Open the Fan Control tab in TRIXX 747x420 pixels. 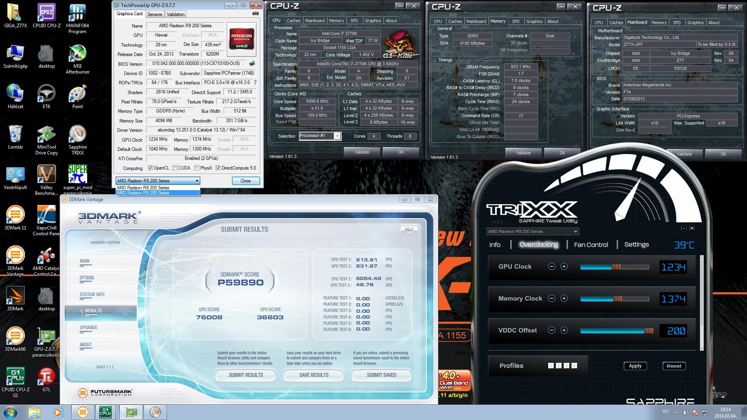(x=591, y=245)
